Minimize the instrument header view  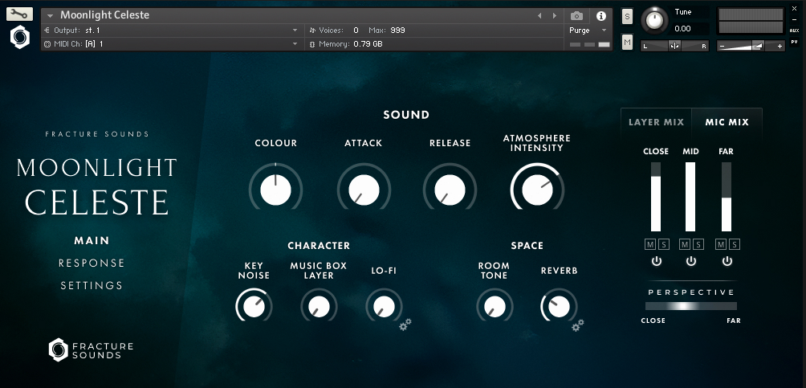click(x=795, y=19)
